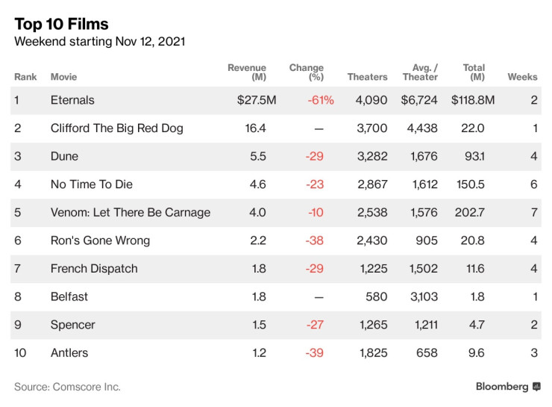The image size is (552, 407).
Task: Click the Movie column header
Action: coord(63,77)
